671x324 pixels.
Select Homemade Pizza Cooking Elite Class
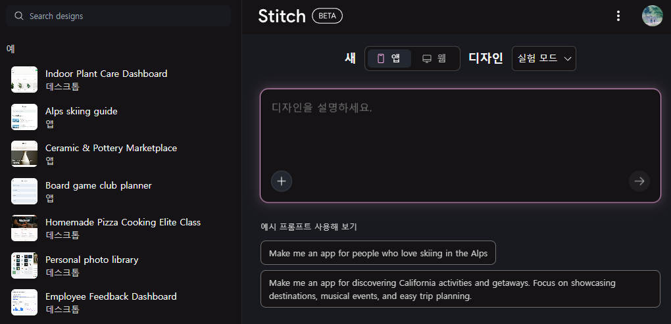click(122, 222)
